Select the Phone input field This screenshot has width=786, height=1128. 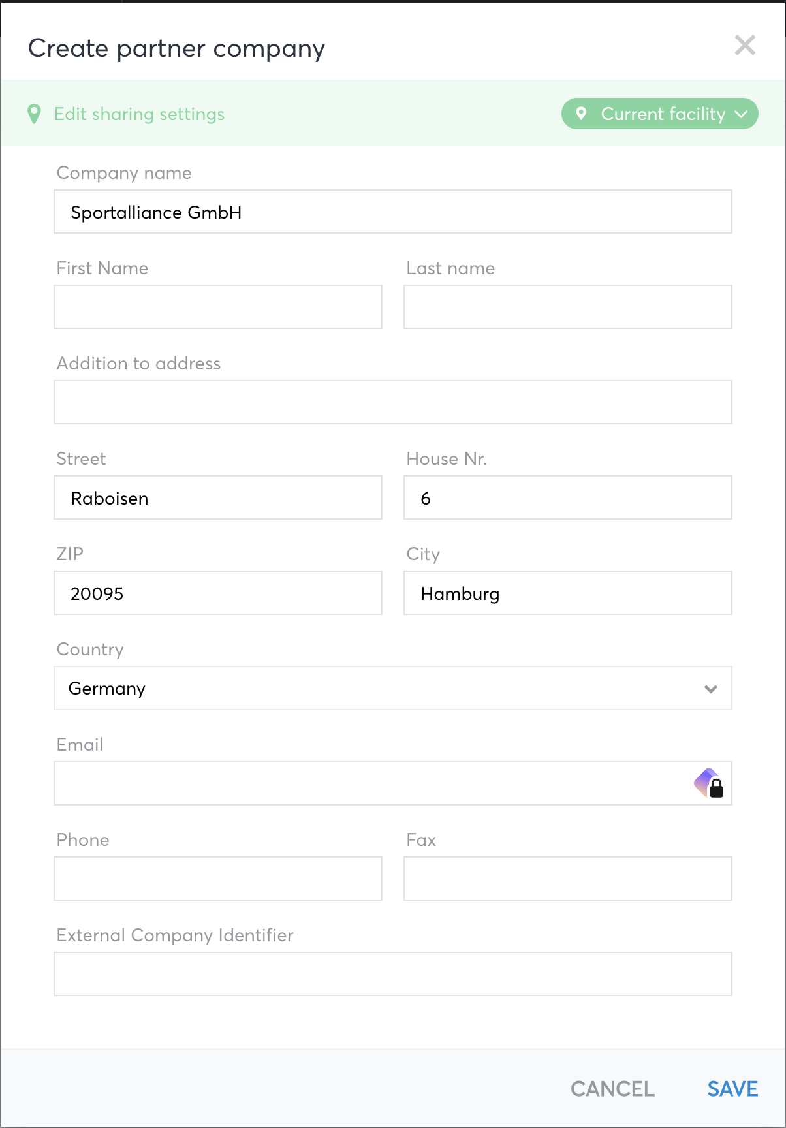(x=218, y=879)
